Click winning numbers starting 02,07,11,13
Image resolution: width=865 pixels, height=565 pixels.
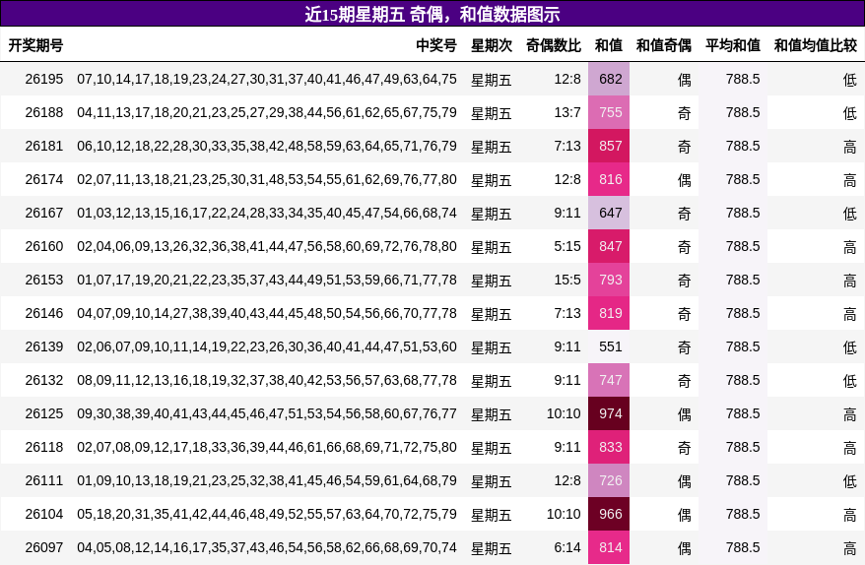267,179
